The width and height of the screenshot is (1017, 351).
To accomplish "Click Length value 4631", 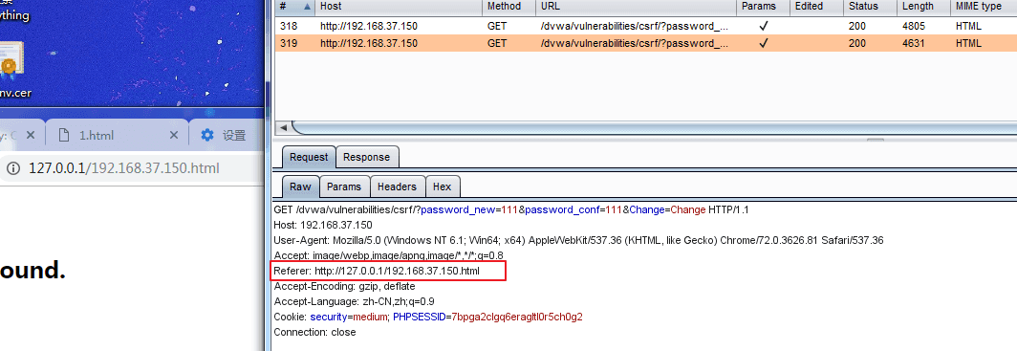I will point(913,43).
